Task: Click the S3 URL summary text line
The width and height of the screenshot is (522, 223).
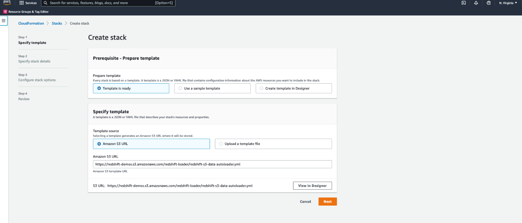Action: [173, 186]
